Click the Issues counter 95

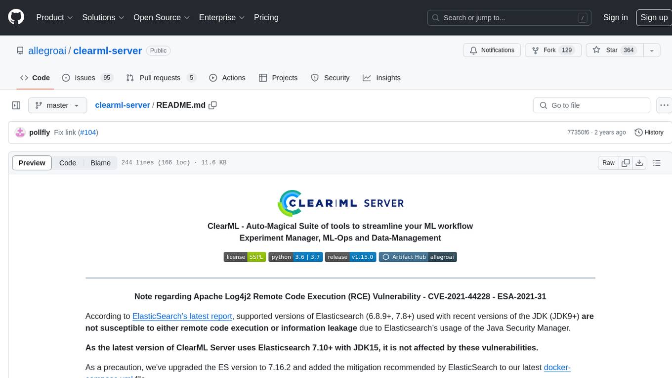click(x=106, y=78)
